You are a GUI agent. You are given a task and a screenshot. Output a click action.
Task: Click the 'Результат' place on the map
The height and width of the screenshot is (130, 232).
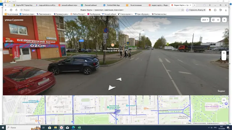pyautogui.click(x=59, y=107)
